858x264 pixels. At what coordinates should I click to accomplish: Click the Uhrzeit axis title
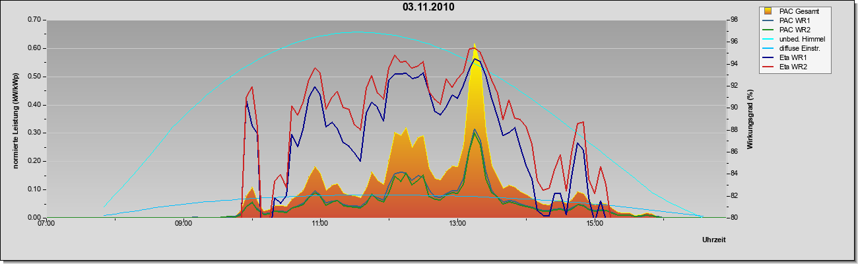coord(714,240)
